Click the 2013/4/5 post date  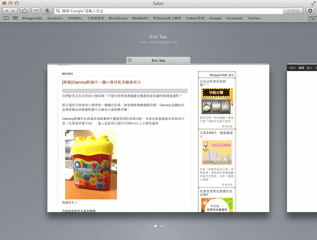67,74
